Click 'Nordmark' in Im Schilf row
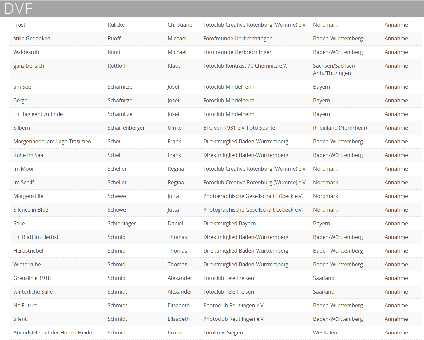The width and height of the screenshot is (424, 340). [325, 182]
